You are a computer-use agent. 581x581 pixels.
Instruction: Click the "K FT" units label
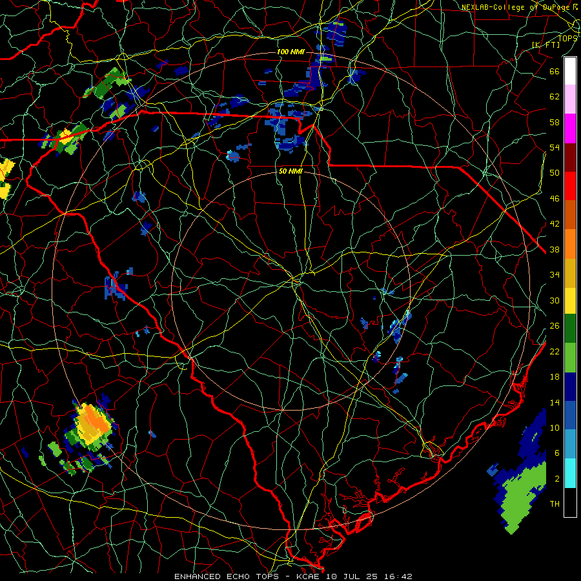pyautogui.click(x=546, y=45)
